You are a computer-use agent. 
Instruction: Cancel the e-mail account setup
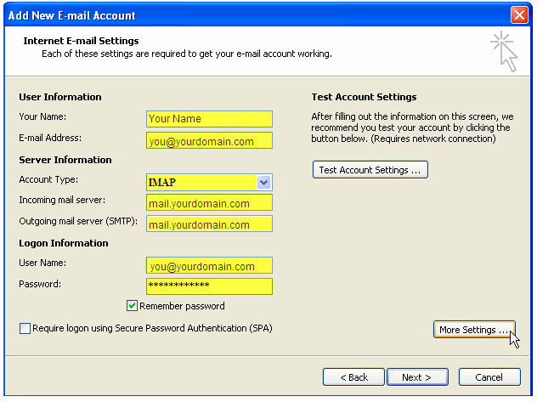(x=489, y=377)
